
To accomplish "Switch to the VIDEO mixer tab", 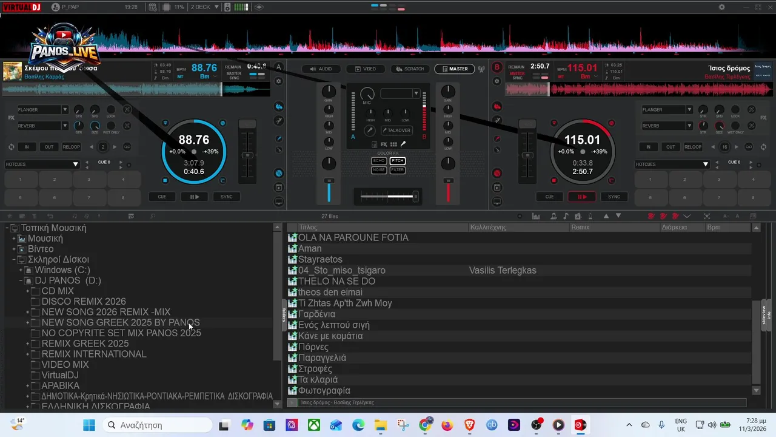I will [x=365, y=69].
